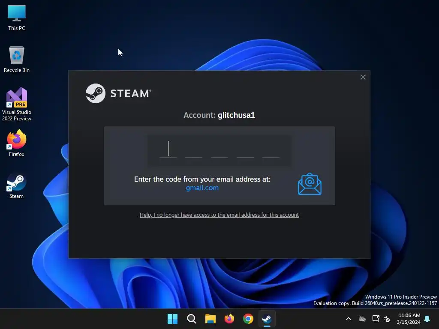Focus the fourth code digit field
The height and width of the screenshot is (329, 439).
click(245, 150)
